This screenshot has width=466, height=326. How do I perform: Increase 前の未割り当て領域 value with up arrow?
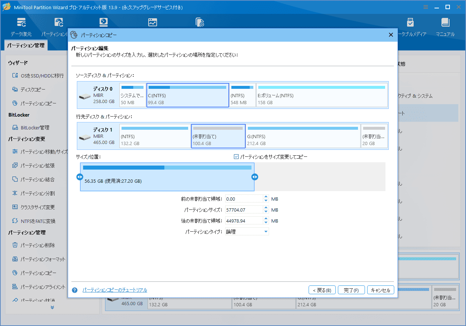point(266,197)
